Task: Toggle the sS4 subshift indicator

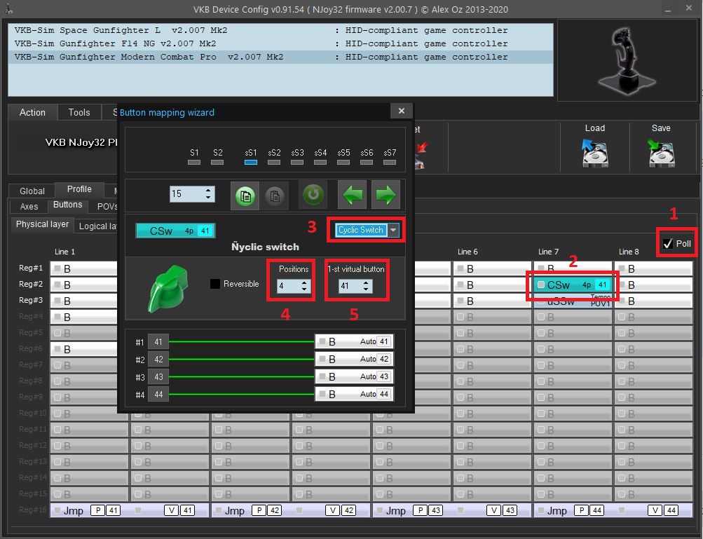Action: tap(320, 162)
